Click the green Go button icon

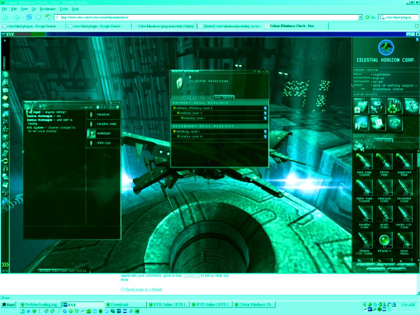tap(367, 17)
